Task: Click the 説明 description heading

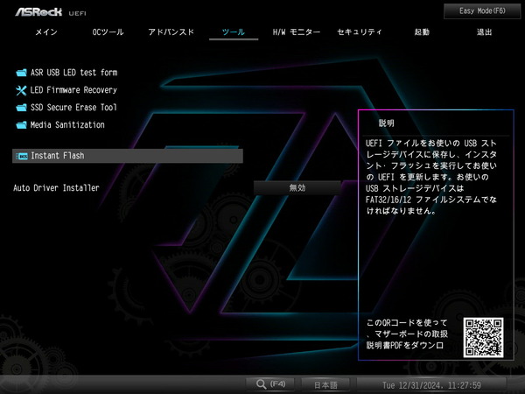Action: [386, 123]
